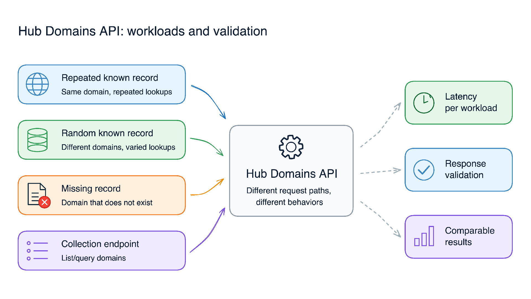Click the gear icon above Hub Domains API
531x299 pixels.
click(x=291, y=147)
